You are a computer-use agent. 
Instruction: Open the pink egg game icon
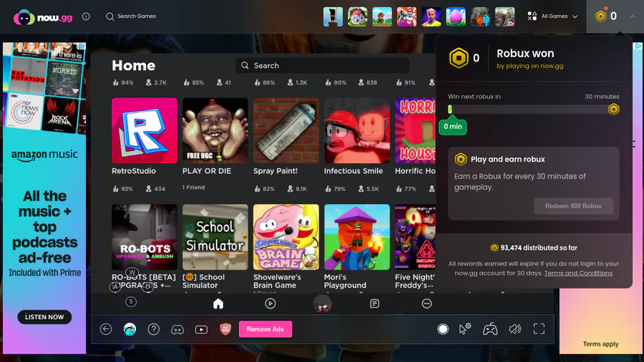[456, 17]
